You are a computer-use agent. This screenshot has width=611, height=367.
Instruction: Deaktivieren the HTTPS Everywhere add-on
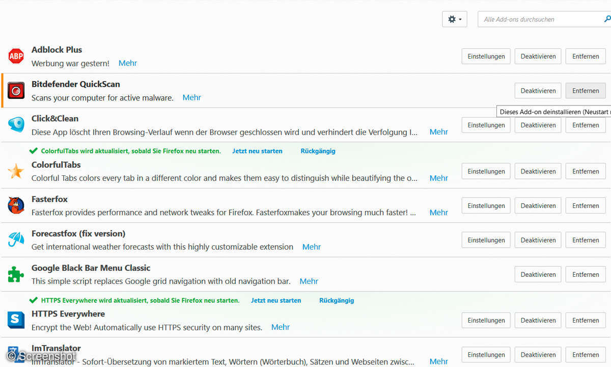[538, 320]
